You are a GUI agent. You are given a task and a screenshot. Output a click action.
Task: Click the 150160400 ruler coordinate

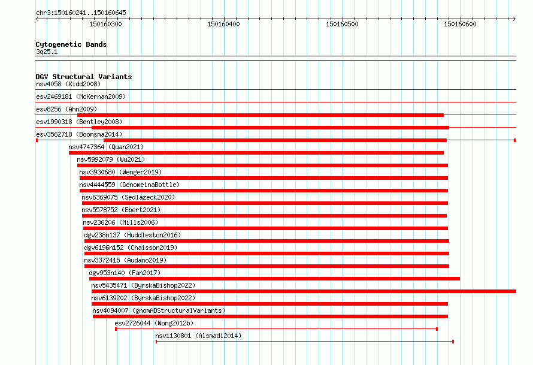(223, 24)
